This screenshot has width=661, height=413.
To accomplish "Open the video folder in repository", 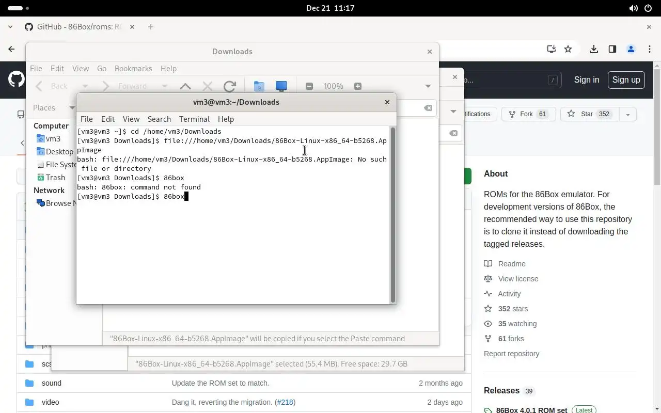I will (51, 402).
